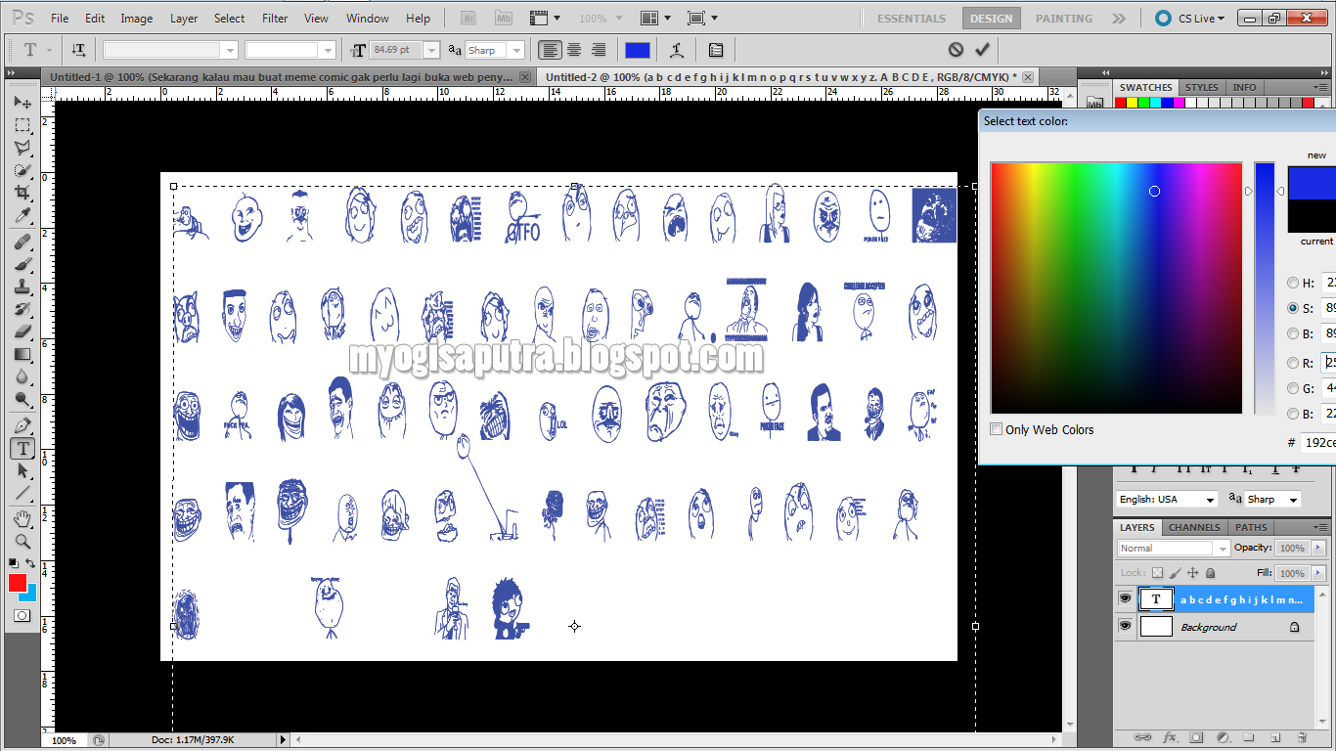Select the Path Selection tool

(x=22, y=470)
